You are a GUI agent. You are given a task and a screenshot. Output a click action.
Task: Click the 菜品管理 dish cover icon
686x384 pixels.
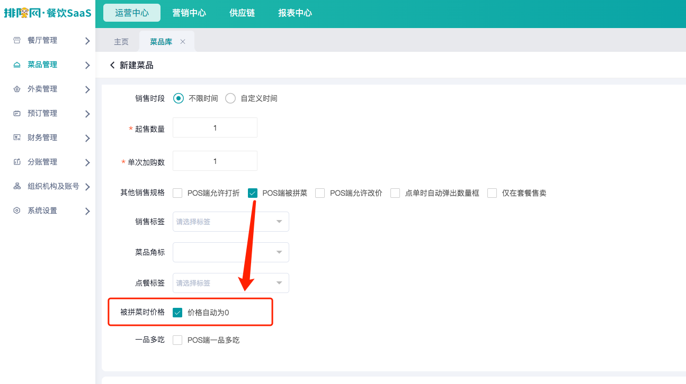pos(17,65)
